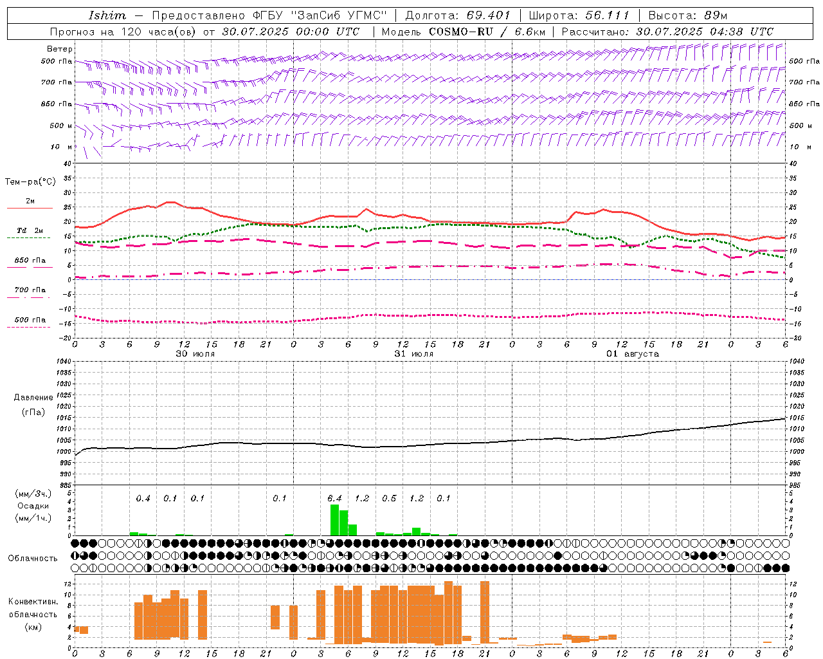Select the 'Модель COSMO-RU / 6.6км' text
The height and width of the screenshot is (659, 823).
pyautogui.click(x=464, y=32)
